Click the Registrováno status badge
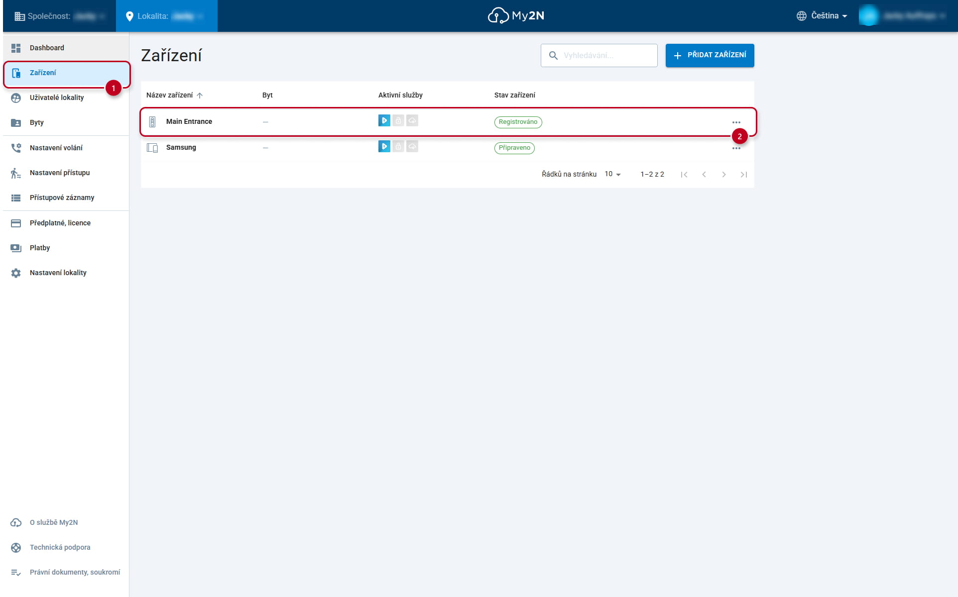The image size is (958, 597). (518, 122)
